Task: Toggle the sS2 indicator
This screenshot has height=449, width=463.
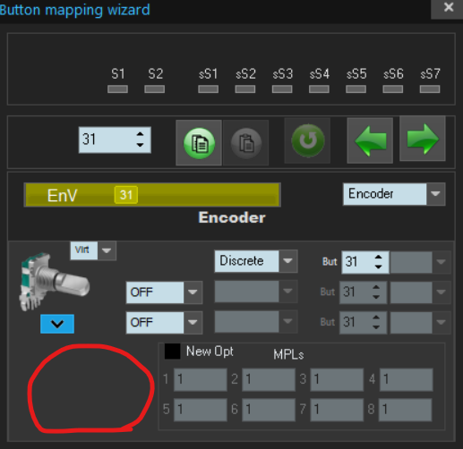Action: click(245, 89)
